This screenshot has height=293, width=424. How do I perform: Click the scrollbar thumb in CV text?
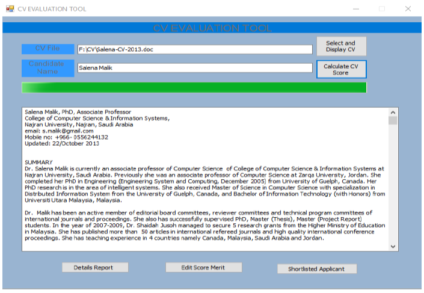coord(393,120)
